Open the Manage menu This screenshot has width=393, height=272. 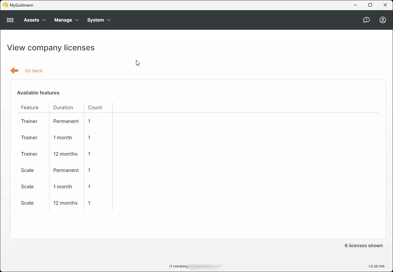pyautogui.click(x=63, y=20)
